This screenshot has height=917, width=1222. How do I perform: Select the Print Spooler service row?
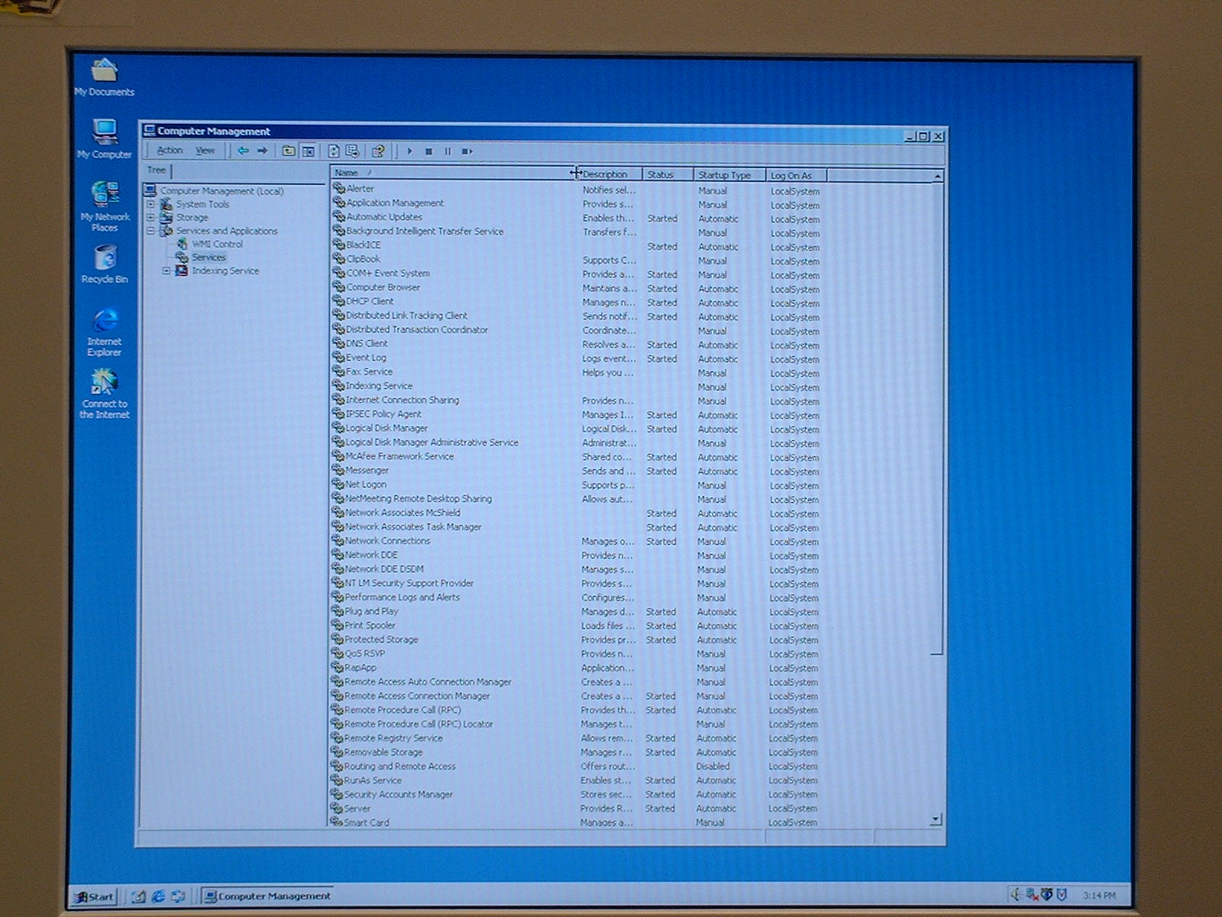click(x=370, y=625)
